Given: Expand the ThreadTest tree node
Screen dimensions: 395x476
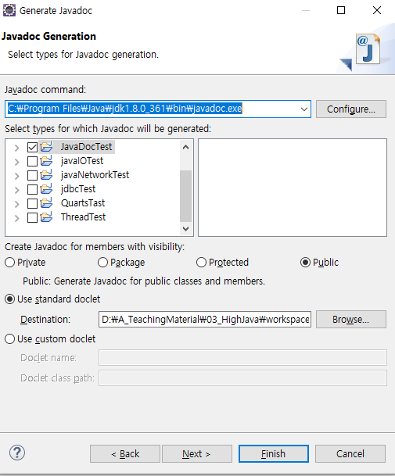Looking at the screenshot, I should click(x=17, y=218).
